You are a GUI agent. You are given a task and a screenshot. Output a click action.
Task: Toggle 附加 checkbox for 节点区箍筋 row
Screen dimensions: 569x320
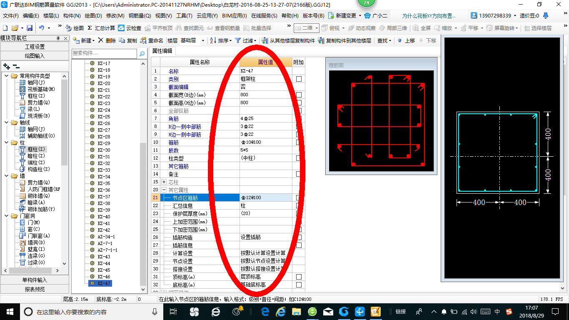pos(299,198)
